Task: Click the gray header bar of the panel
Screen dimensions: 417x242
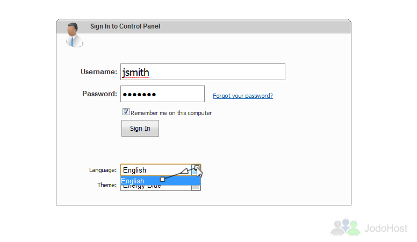Action: pyautogui.click(x=204, y=26)
